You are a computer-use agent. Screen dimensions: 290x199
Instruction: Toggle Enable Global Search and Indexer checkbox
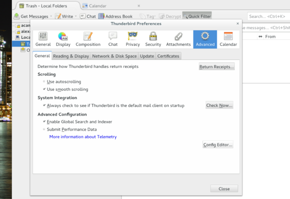pyautogui.click(x=44, y=121)
